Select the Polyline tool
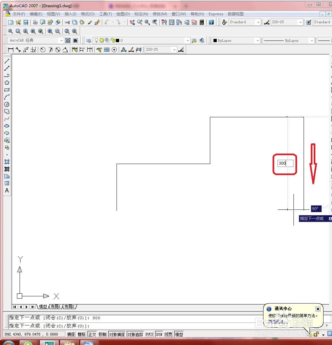The image size is (332, 345). (7, 75)
